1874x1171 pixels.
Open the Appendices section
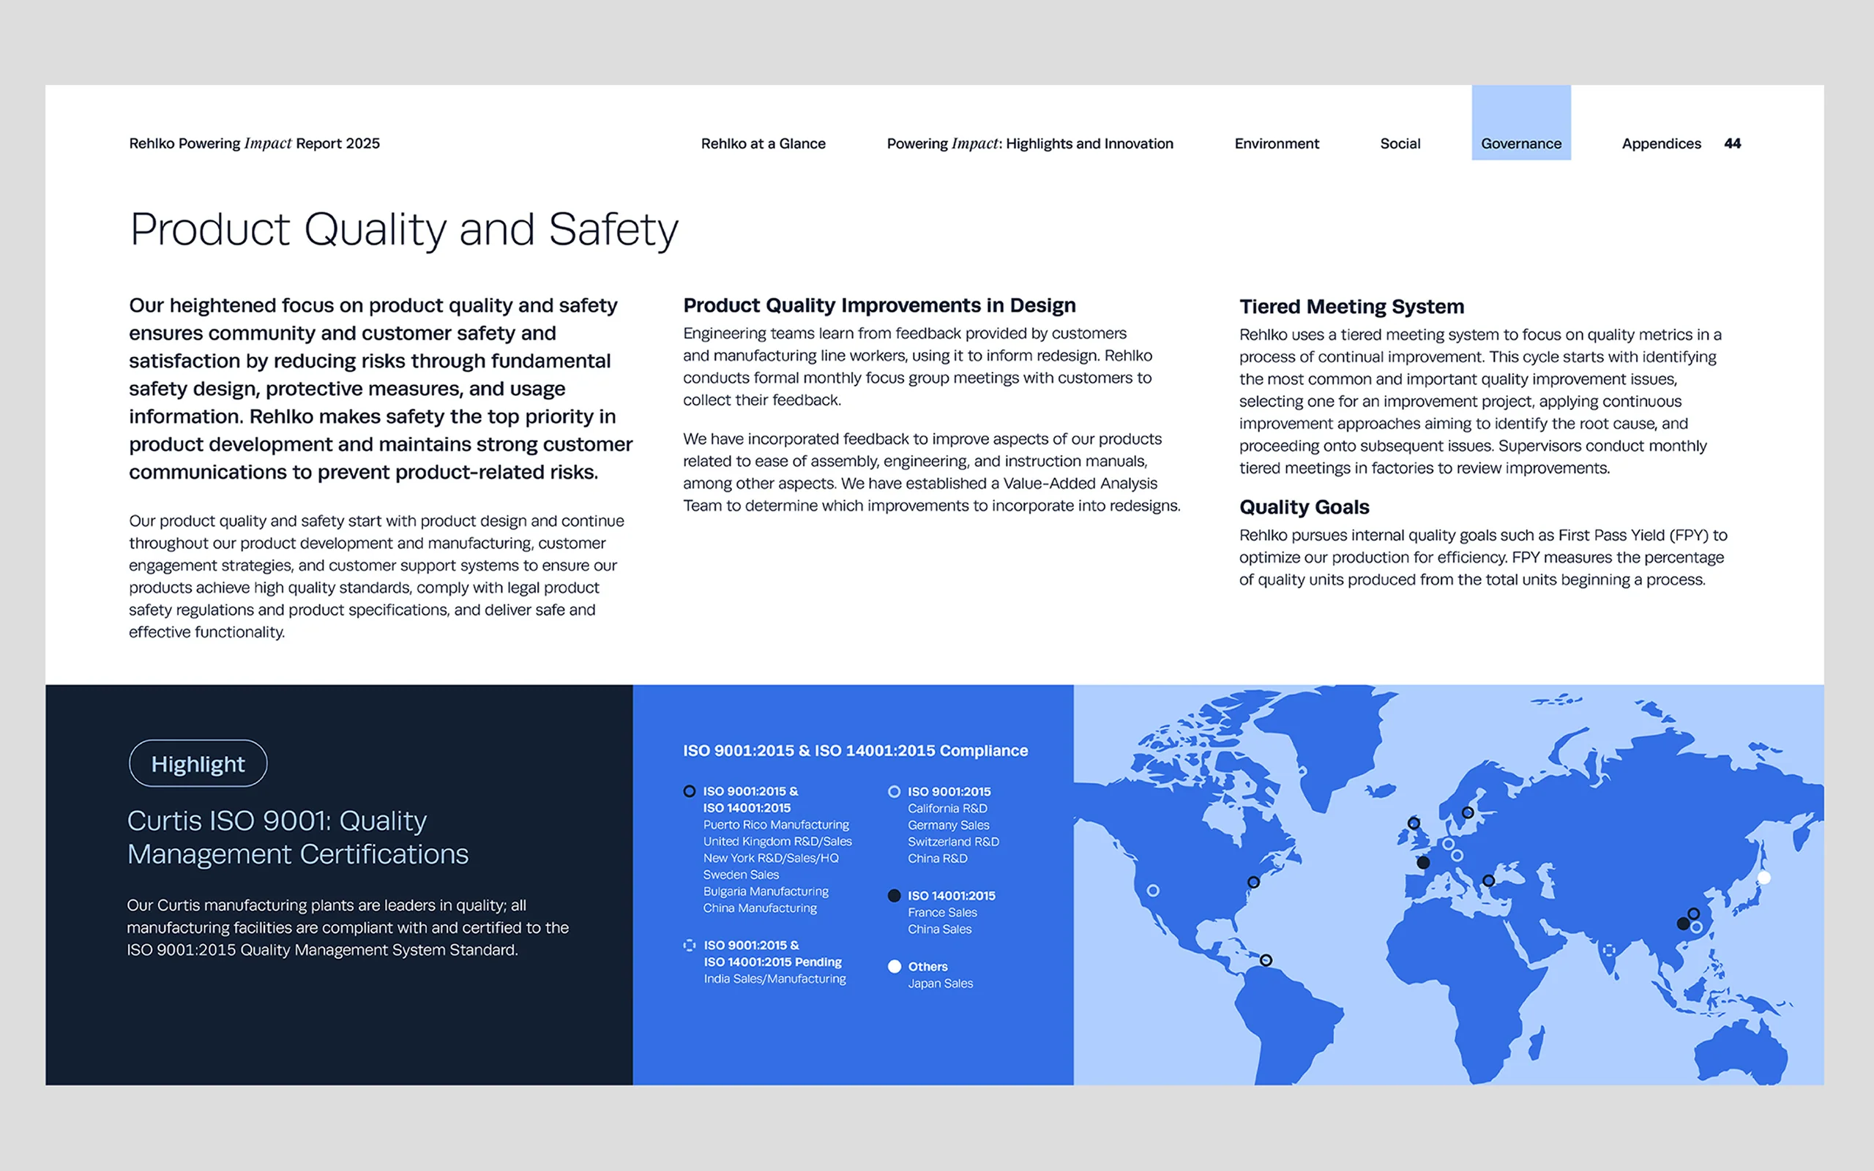1661,143
